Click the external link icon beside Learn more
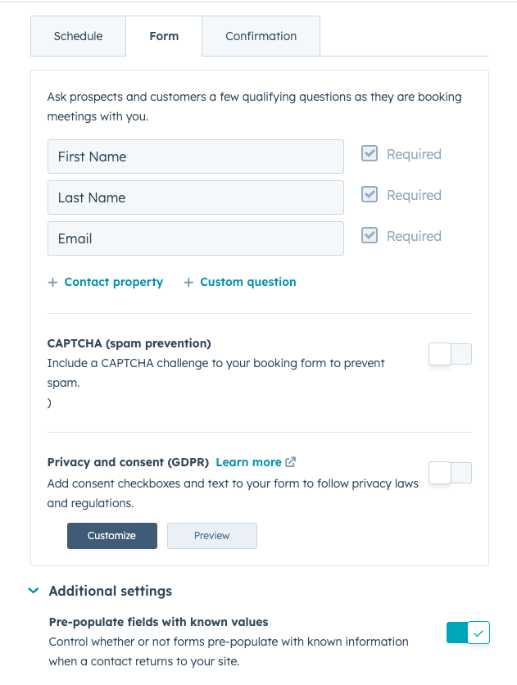This screenshot has height=685, width=517. pos(291,462)
